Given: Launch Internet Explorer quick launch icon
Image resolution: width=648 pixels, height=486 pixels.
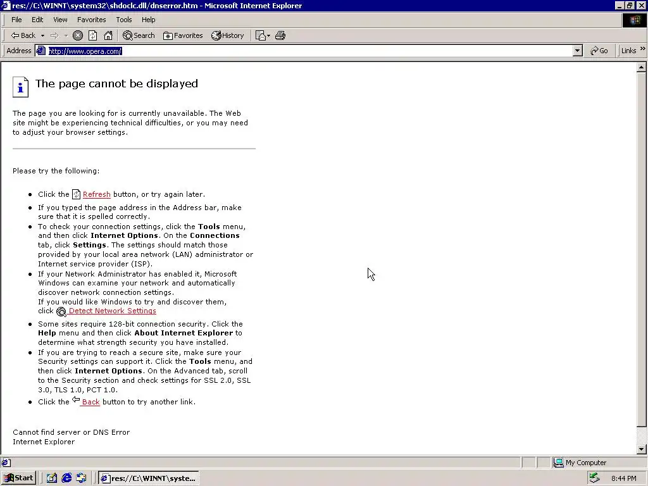Looking at the screenshot, I should (x=66, y=478).
